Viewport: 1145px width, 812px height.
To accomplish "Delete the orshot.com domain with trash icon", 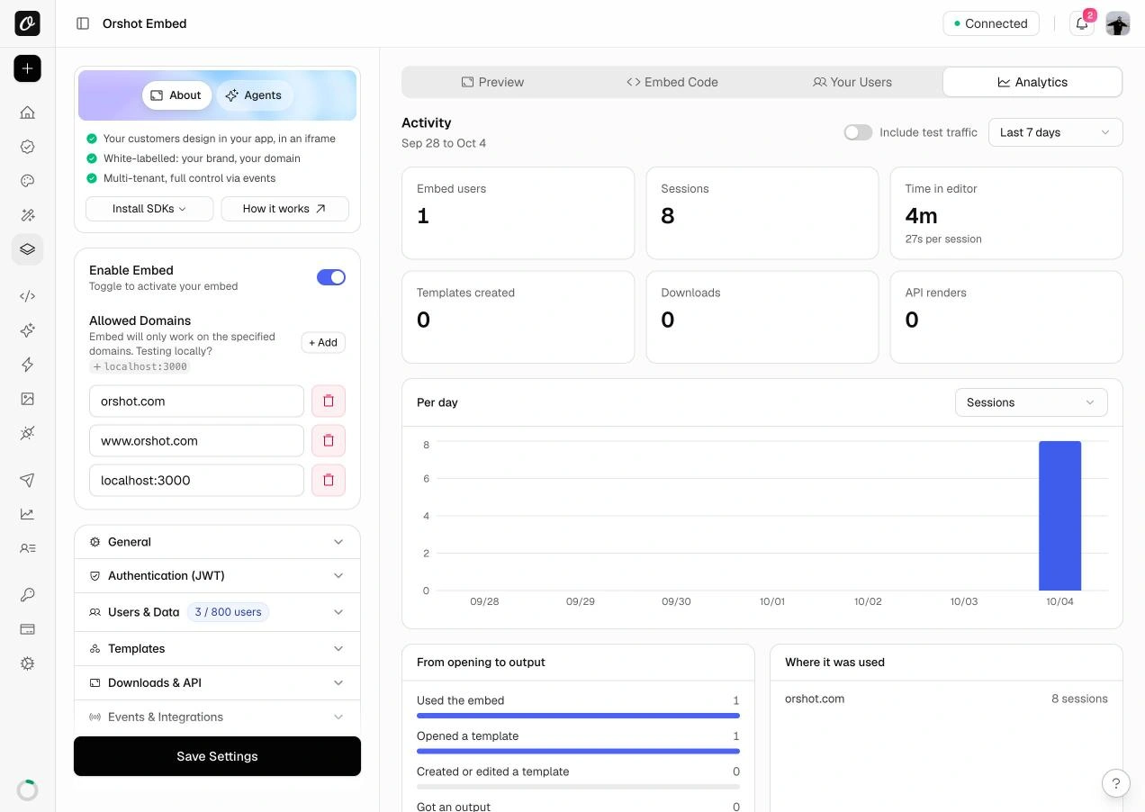I will pos(329,401).
